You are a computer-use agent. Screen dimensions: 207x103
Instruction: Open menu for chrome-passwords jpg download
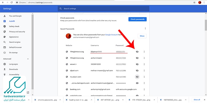click(x=60, y=100)
